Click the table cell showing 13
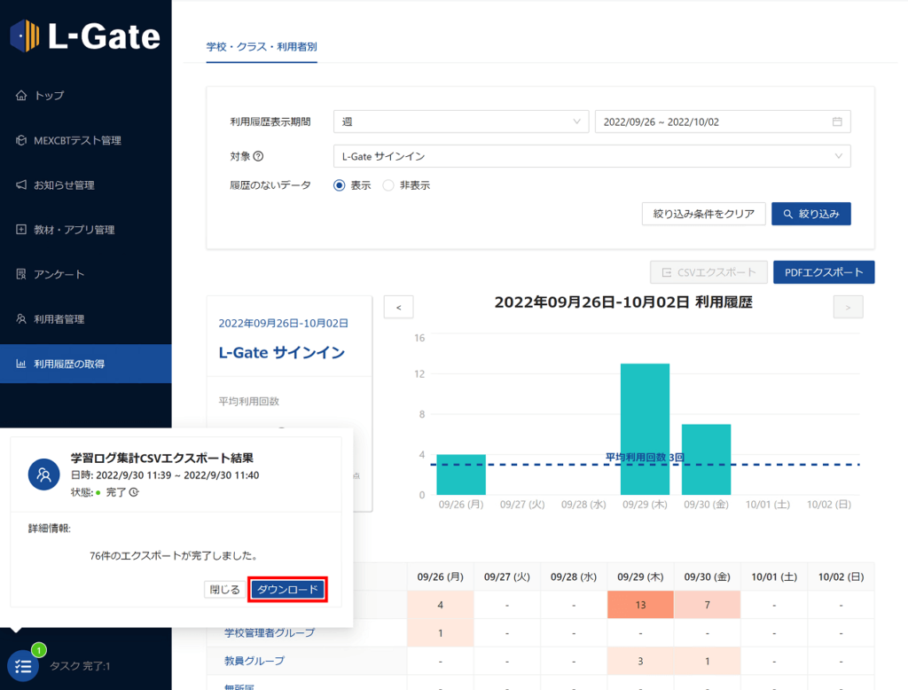Screen dimensions: 908x690 [640, 605]
